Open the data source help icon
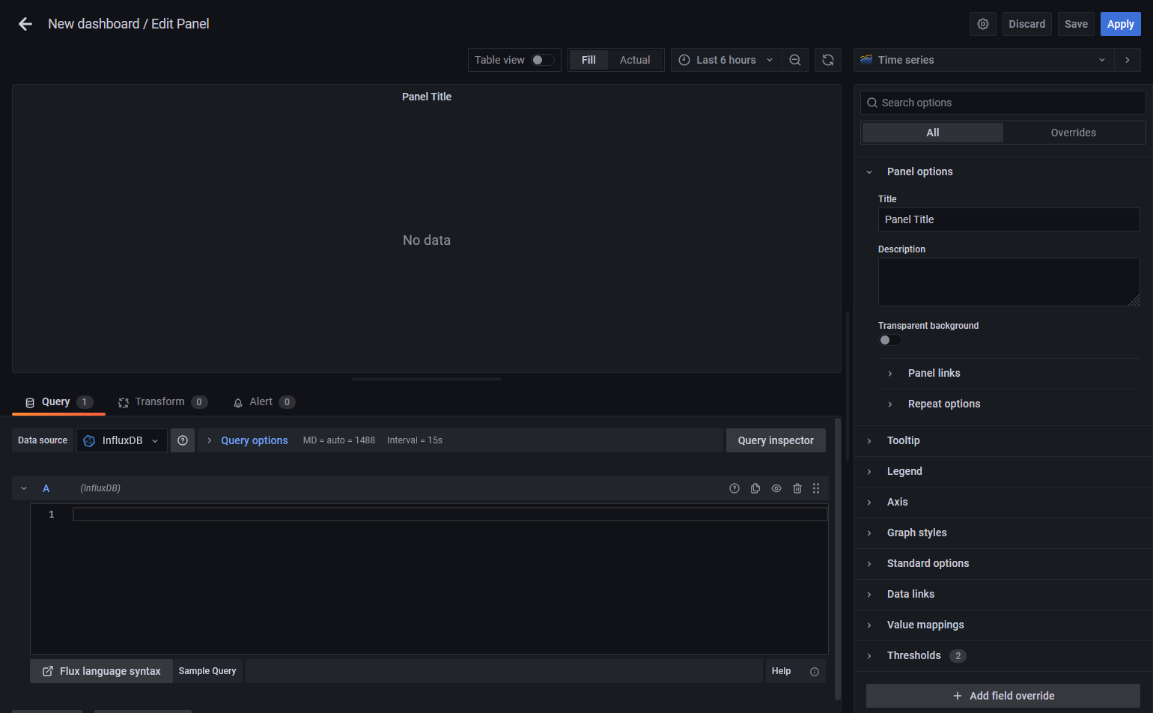Screen dimensions: 1153x713 (183, 440)
